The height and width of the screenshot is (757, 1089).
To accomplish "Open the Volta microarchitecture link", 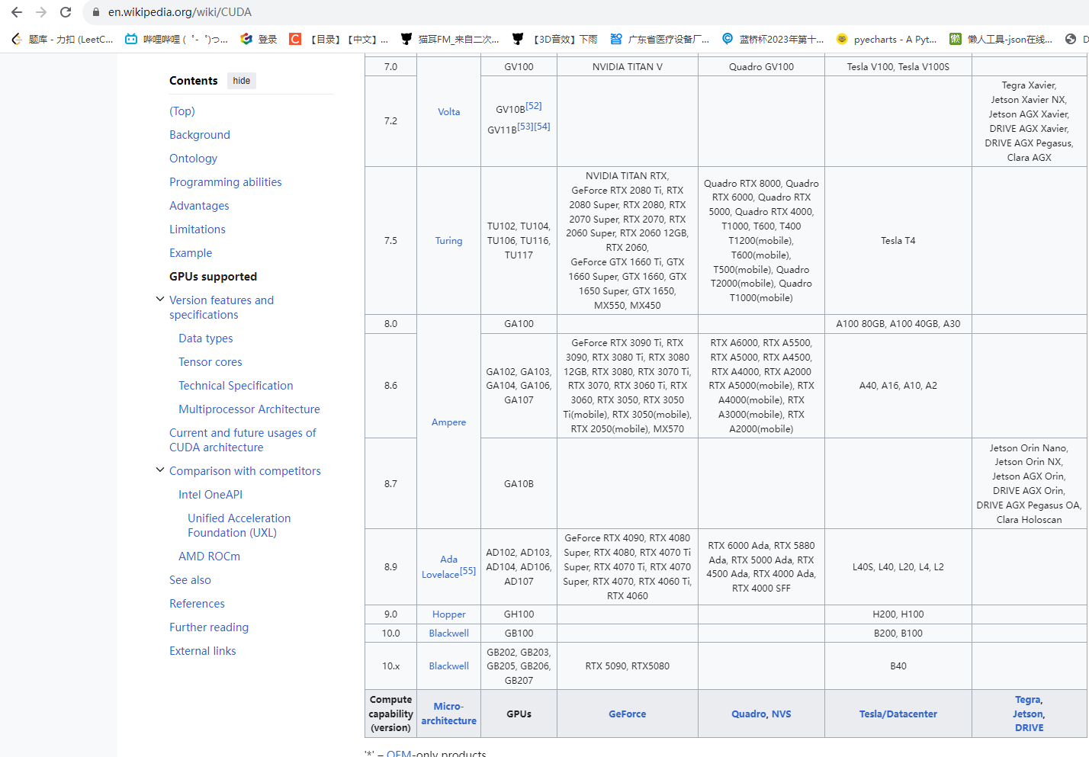I will pos(448,112).
